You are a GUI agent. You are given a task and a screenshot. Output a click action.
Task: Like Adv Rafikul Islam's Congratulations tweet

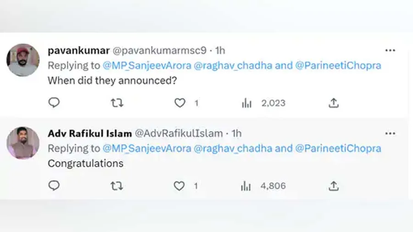[179, 186]
